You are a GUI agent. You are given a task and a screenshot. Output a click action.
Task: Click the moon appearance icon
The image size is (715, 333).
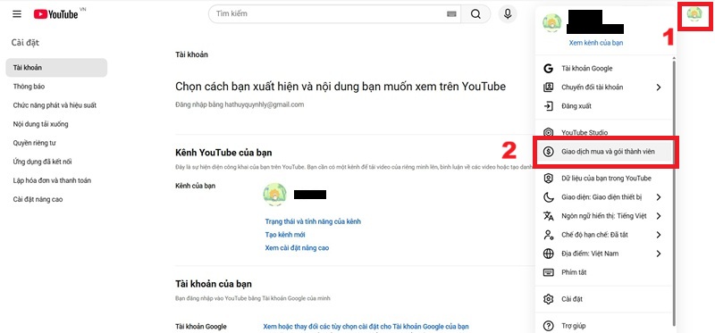[548, 197]
